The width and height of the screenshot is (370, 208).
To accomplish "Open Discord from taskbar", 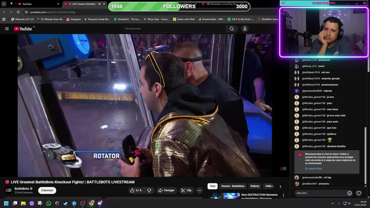I will 100,203.
